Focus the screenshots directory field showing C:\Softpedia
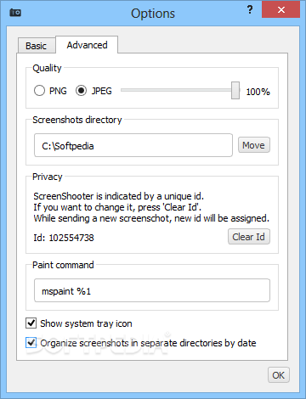306x399 pixels. pos(133,145)
